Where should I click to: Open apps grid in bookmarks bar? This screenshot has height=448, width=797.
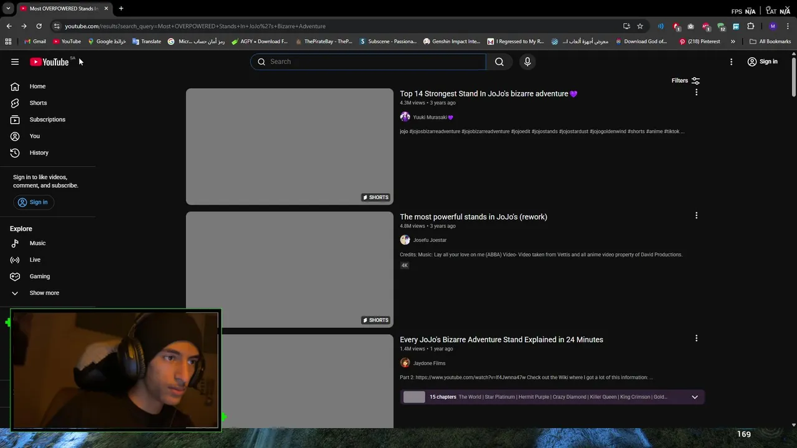(8, 42)
